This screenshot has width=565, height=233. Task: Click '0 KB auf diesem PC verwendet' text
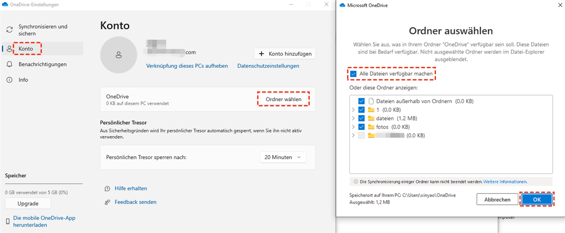[137, 103]
